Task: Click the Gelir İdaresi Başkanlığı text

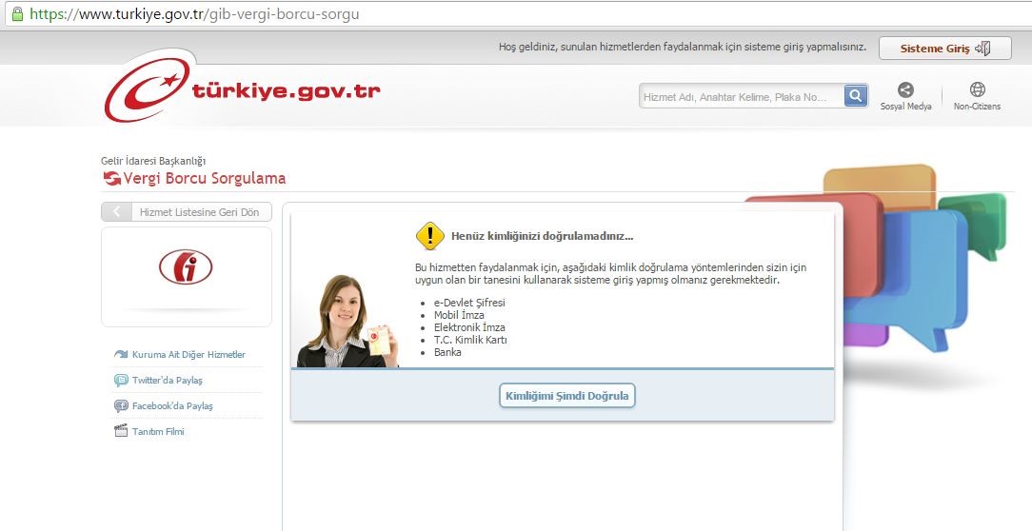Action: (x=153, y=161)
